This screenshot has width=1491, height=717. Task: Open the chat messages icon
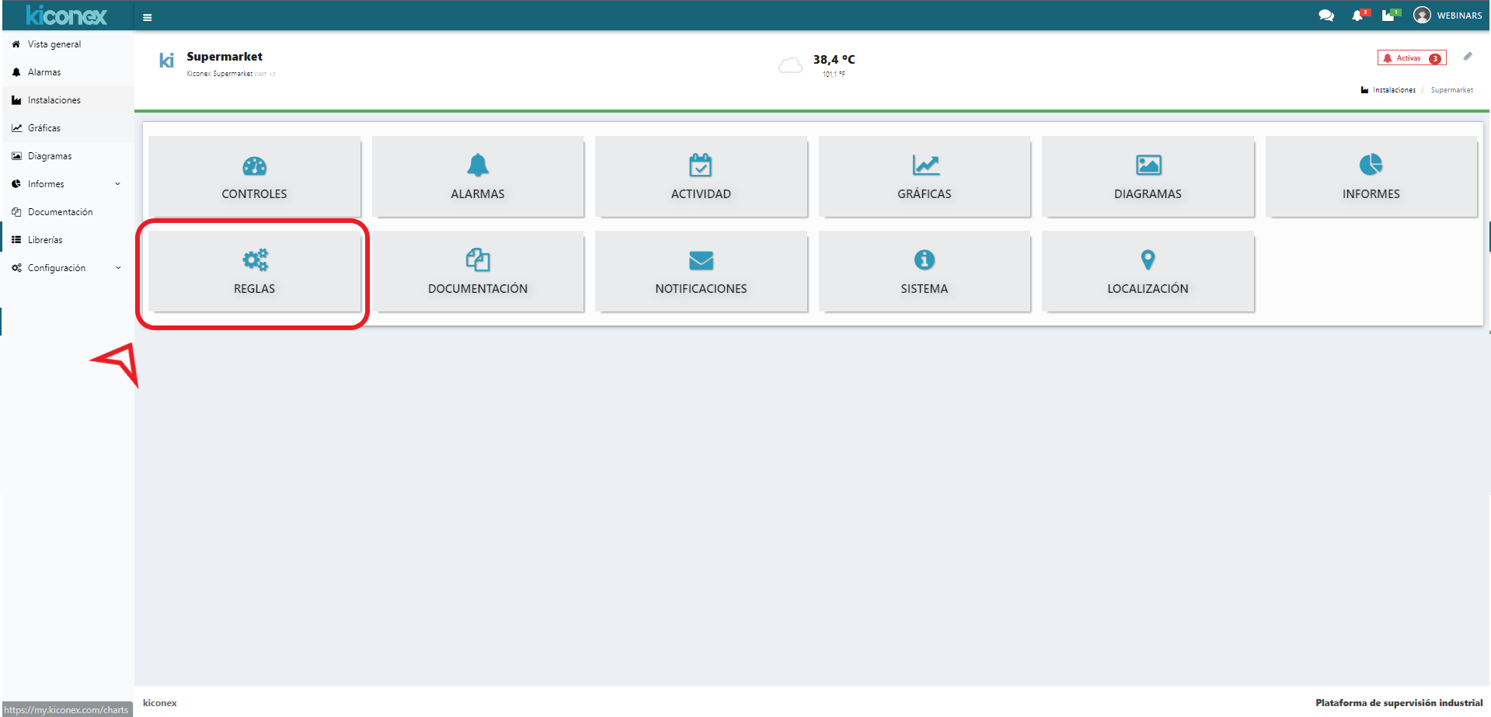click(1326, 16)
